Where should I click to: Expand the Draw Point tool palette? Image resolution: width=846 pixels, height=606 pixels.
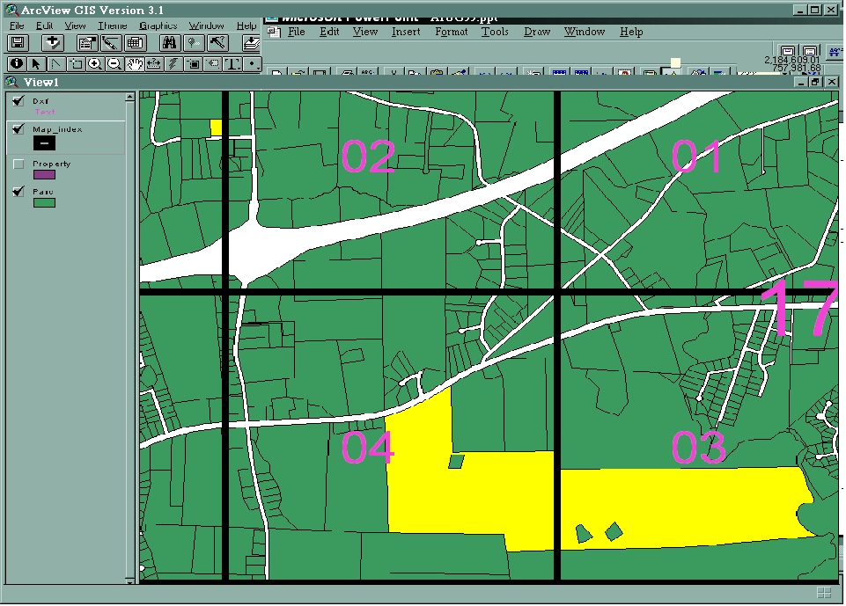pos(253,64)
